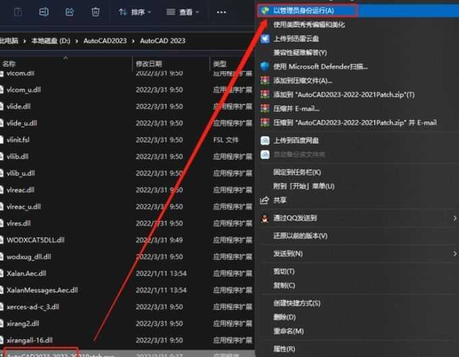Choose 压缩并 E-mail... entry
Screen dimensions: 459x357
click(296, 109)
